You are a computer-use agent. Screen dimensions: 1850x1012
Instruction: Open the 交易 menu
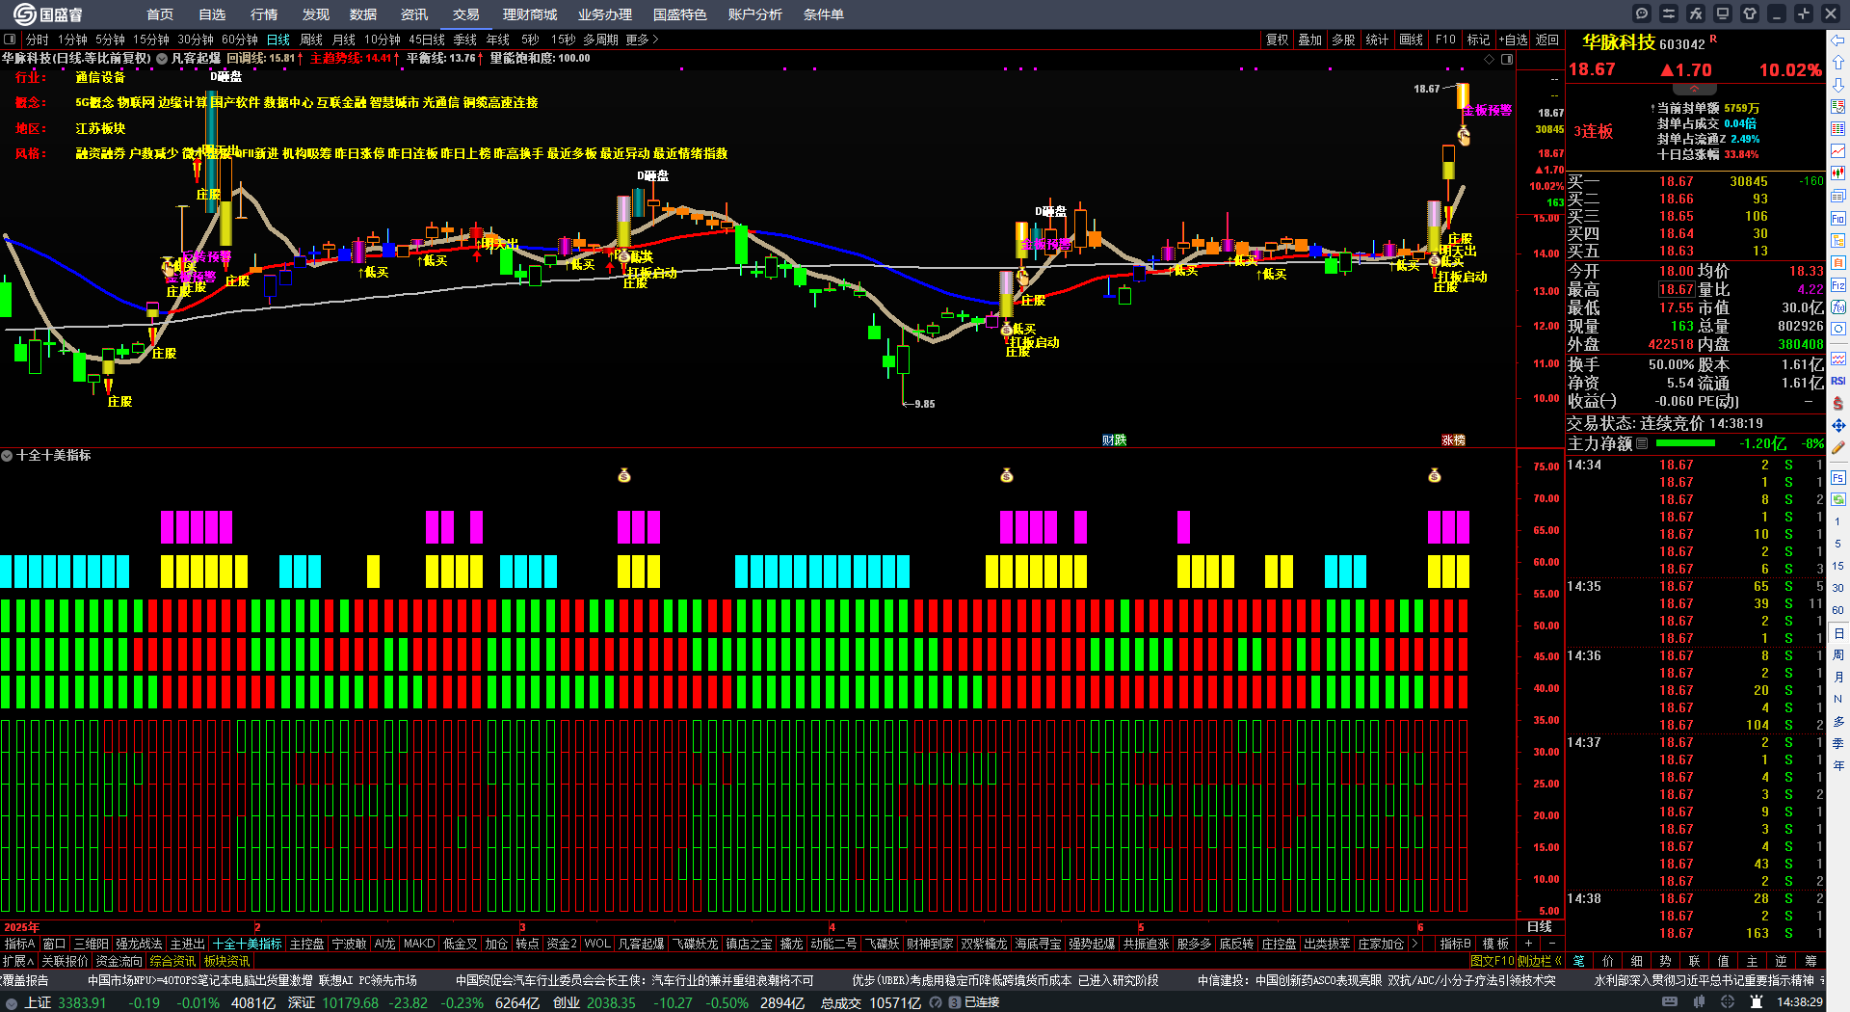(x=466, y=14)
